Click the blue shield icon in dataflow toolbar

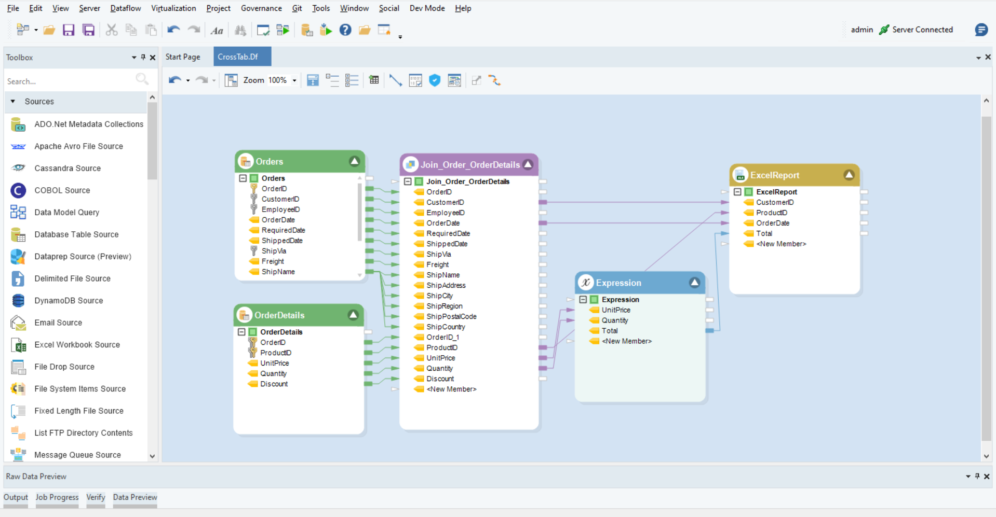(x=435, y=80)
